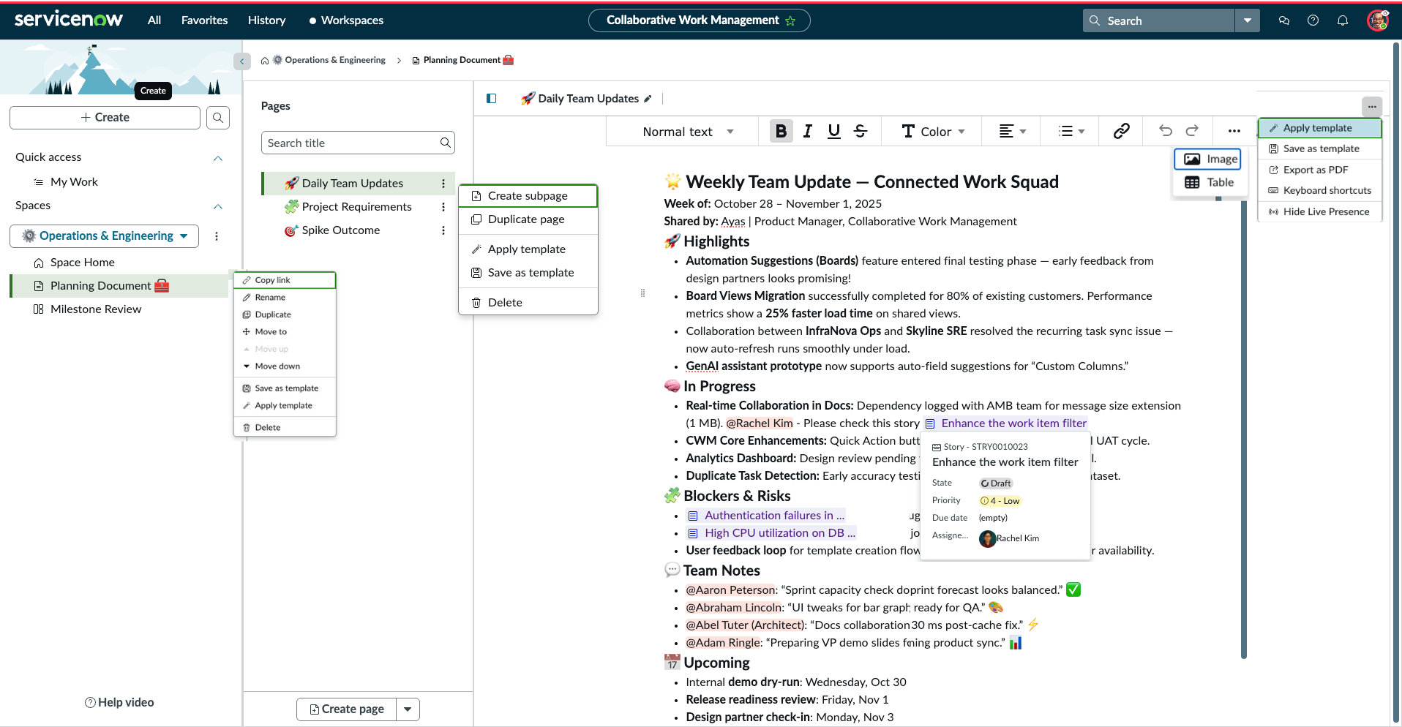Image resolution: width=1402 pixels, height=727 pixels.
Task: Toggle italic formatting
Action: coord(807,131)
